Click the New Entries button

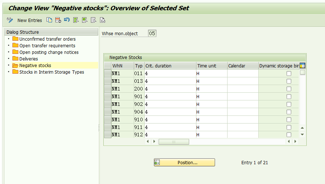point(30,21)
